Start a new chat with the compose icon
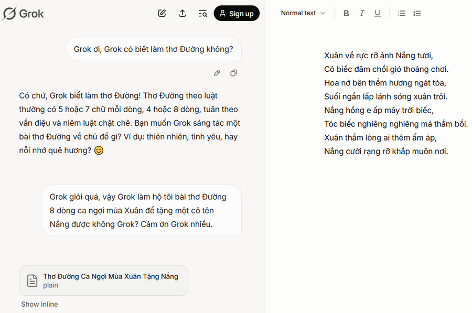Image resolution: width=472 pixels, height=313 pixels. click(x=162, y=13)
